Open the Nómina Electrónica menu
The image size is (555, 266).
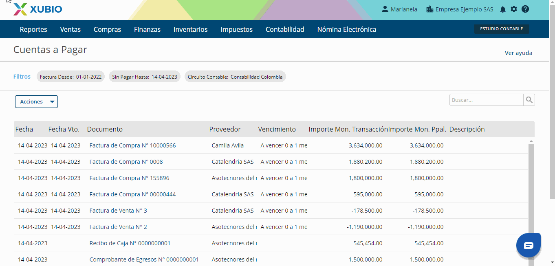tap(347, 29)
